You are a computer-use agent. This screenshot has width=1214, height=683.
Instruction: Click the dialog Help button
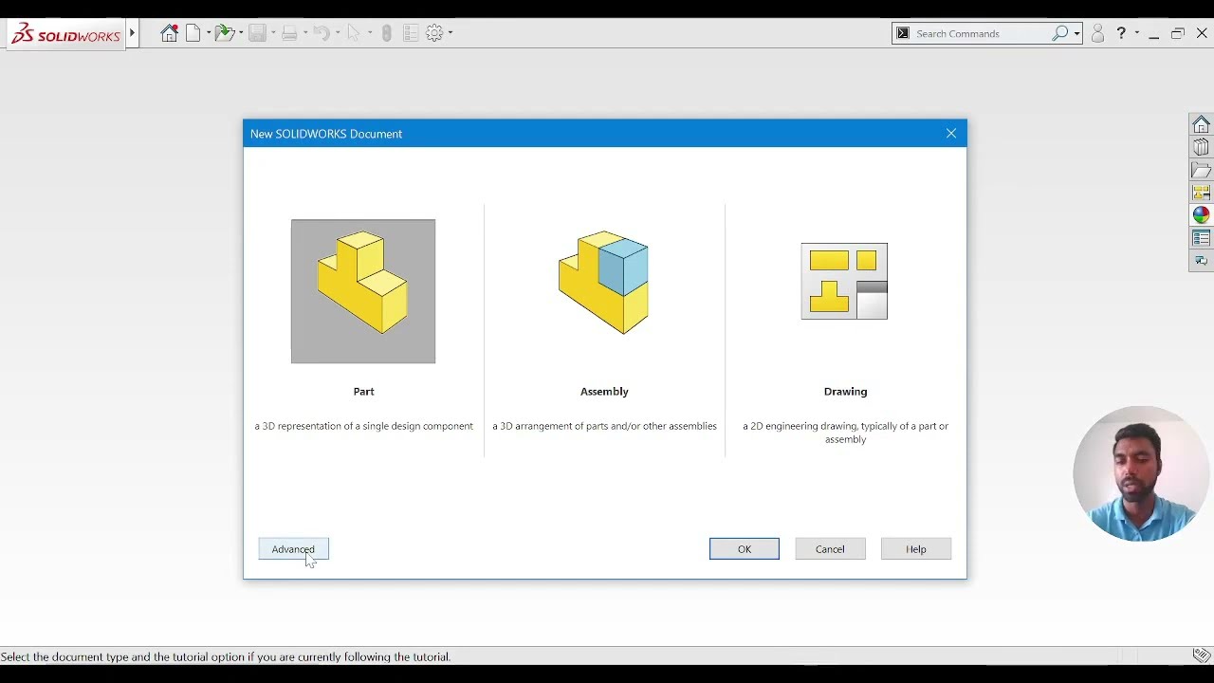(x=916, y=549)
